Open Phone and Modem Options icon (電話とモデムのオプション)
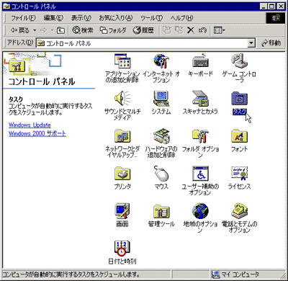The height and width of the screenshot is (281, 288). 239,211
